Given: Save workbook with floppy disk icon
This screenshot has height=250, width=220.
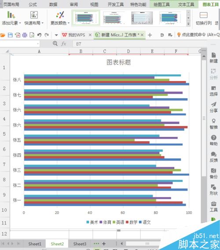Looking at the screenshot, I should click(x=10, y=35).
